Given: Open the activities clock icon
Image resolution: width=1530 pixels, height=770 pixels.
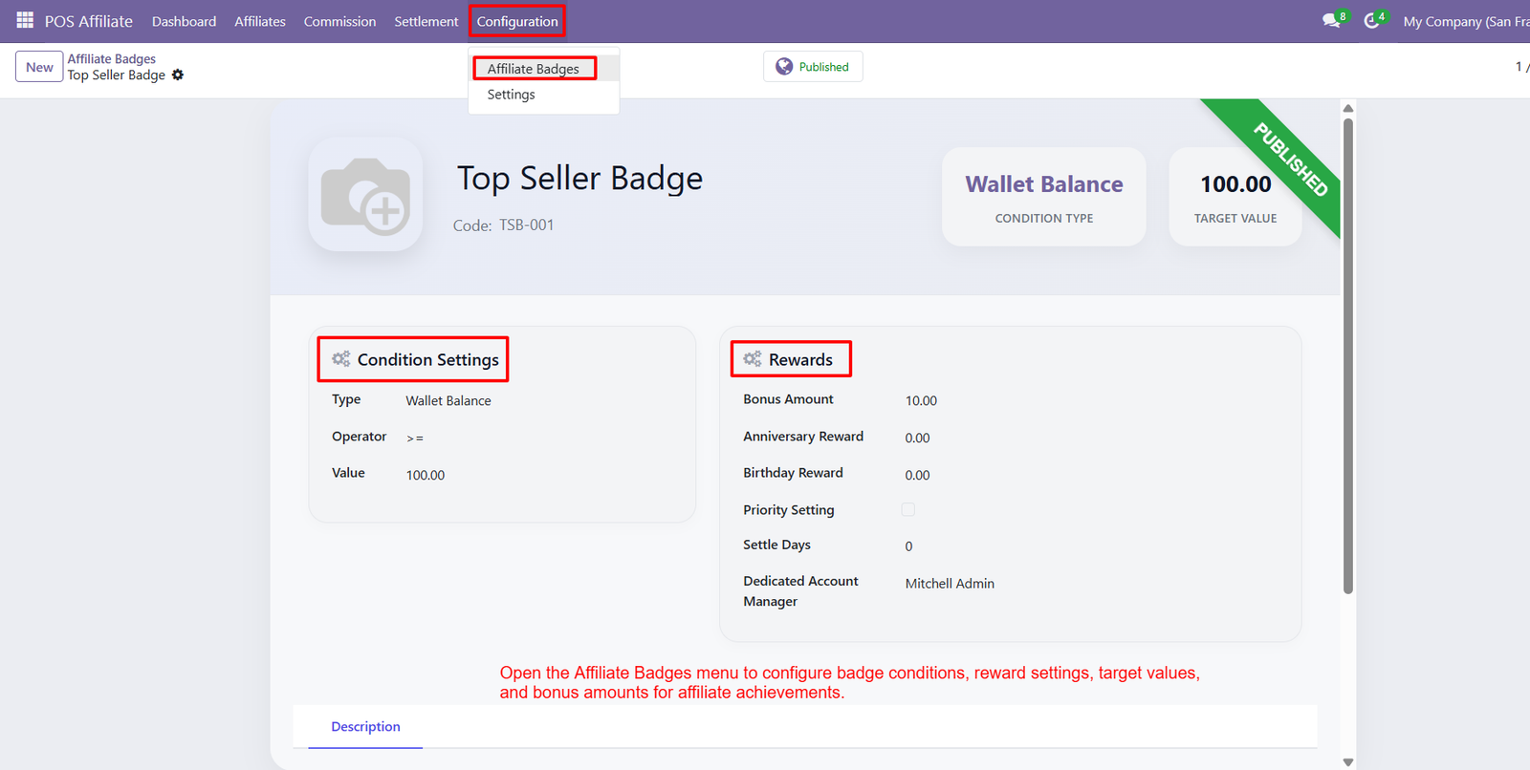Looking at the screenshot, I should click(1371, 20).
